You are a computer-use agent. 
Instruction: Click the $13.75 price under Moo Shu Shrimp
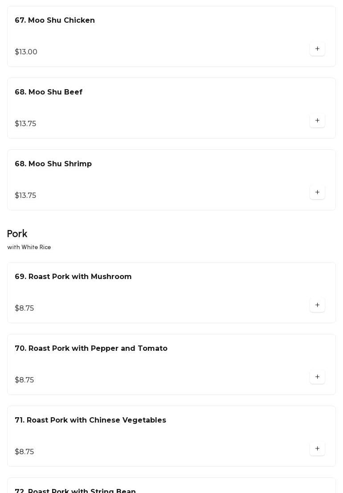pos(25,196)
